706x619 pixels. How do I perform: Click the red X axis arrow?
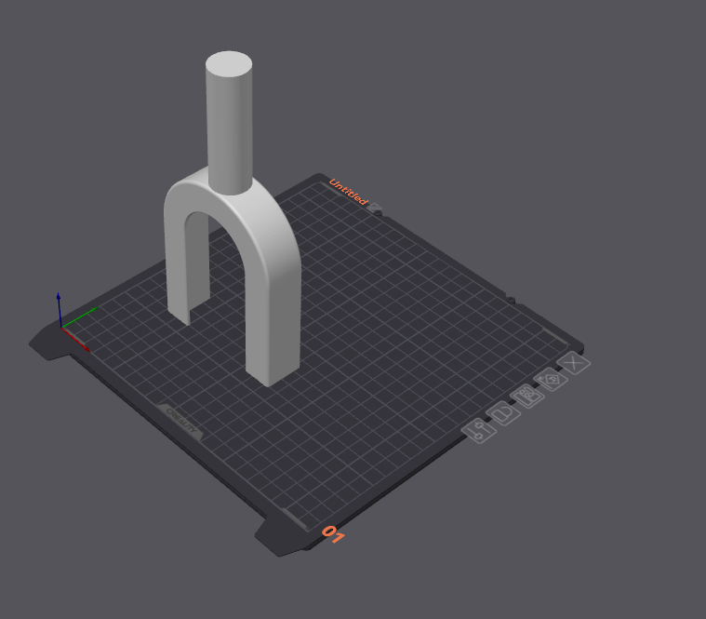coord(76,340)
